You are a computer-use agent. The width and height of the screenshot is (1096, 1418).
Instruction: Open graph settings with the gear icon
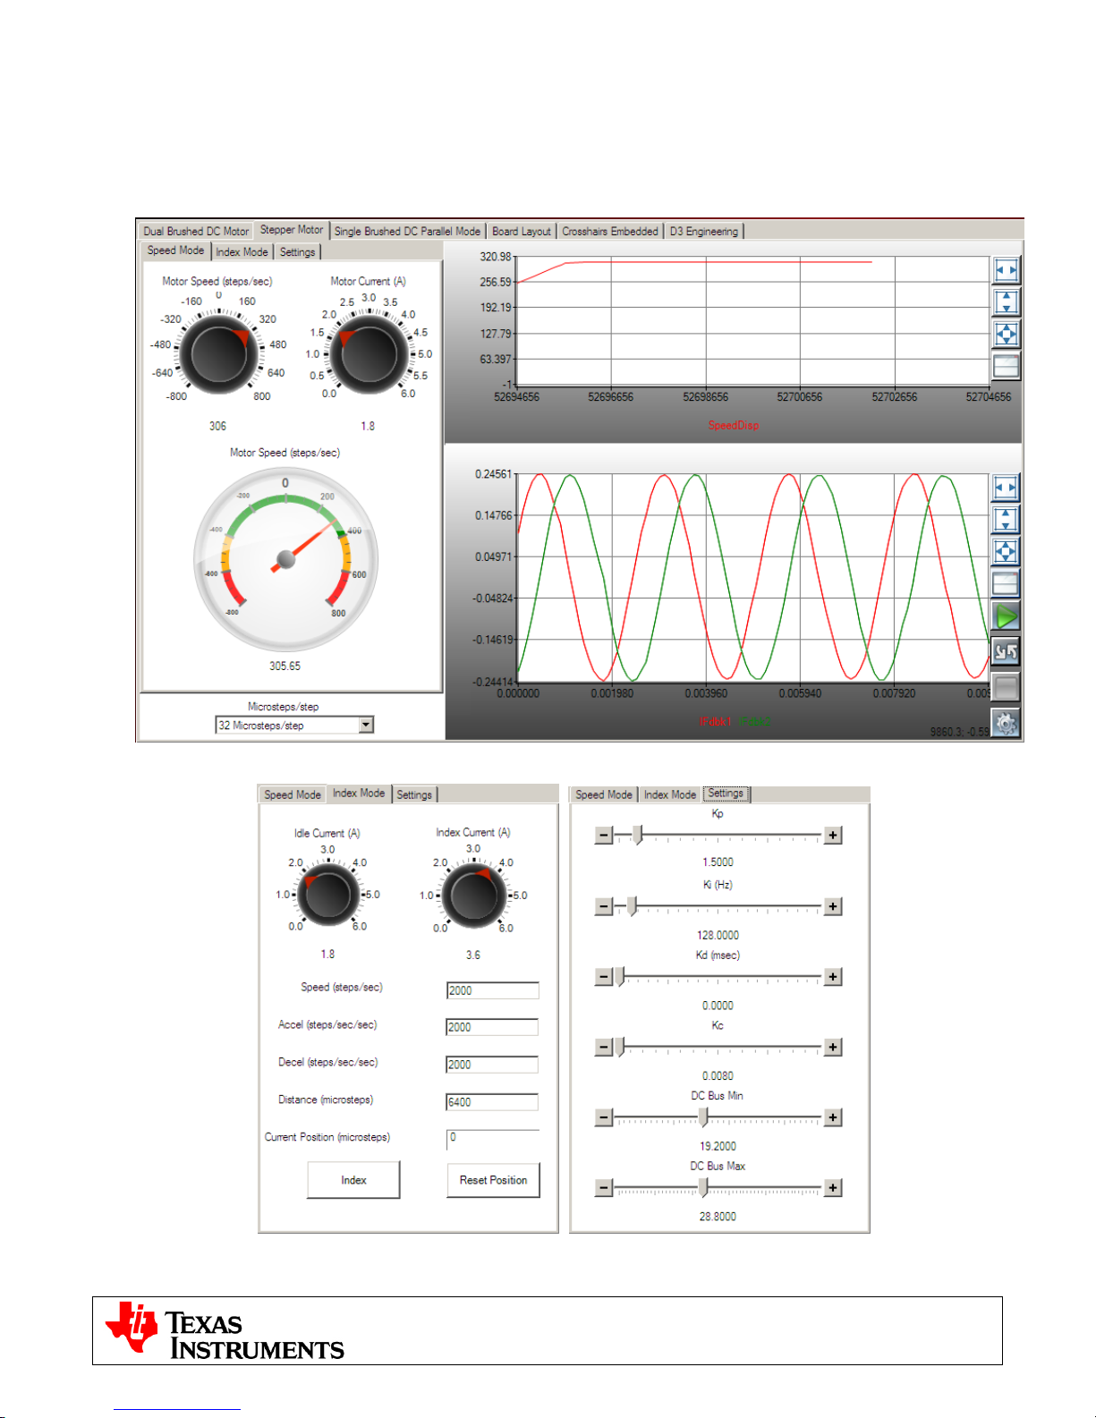point(1006,723)
